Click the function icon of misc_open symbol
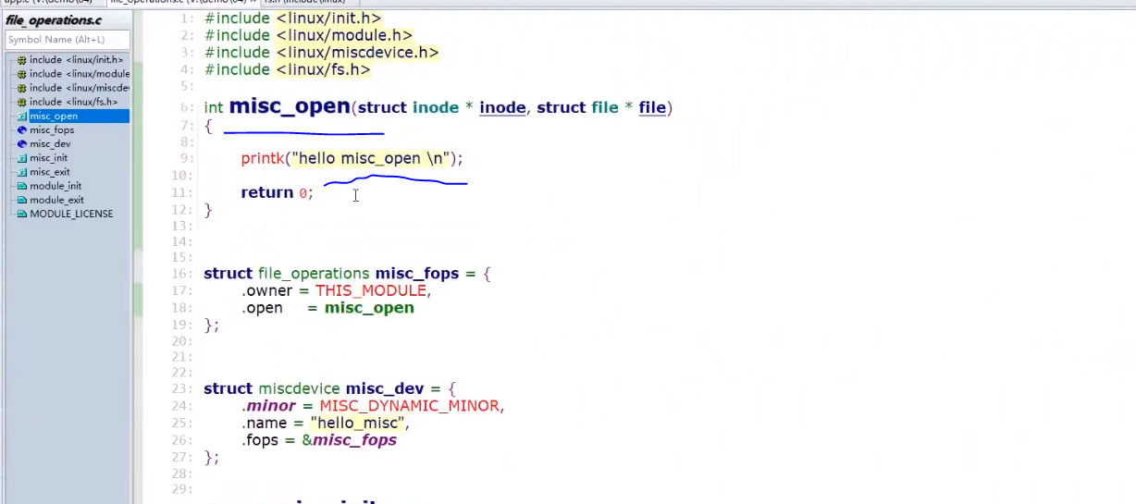Image resolution: width=1136 pixels, height=504 pixels. coord(21,116)
